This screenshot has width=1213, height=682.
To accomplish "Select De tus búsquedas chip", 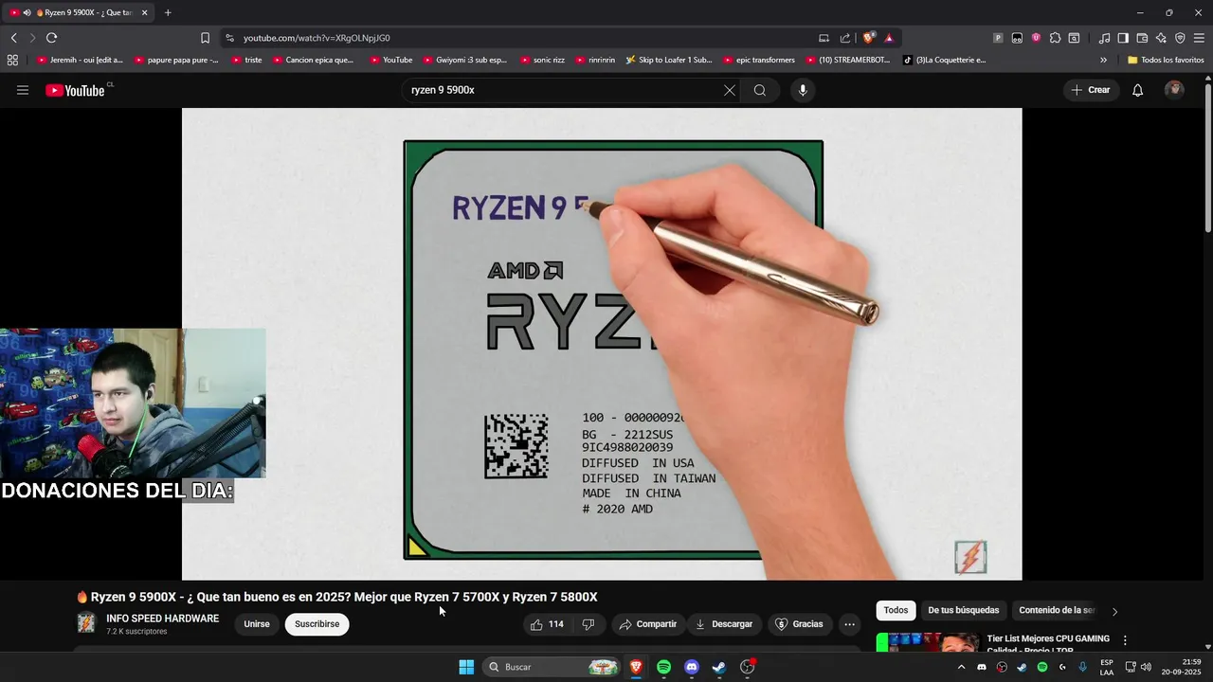I will pyautogui.click(x=963, y=610).
